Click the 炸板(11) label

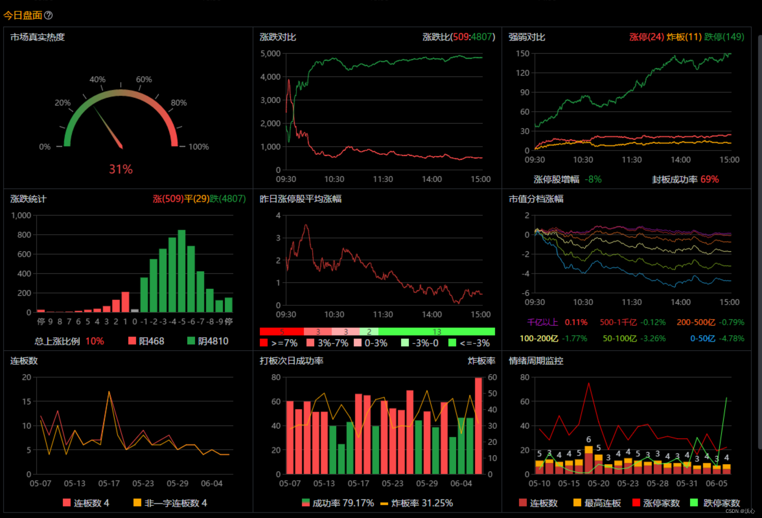tap(684, 37)
